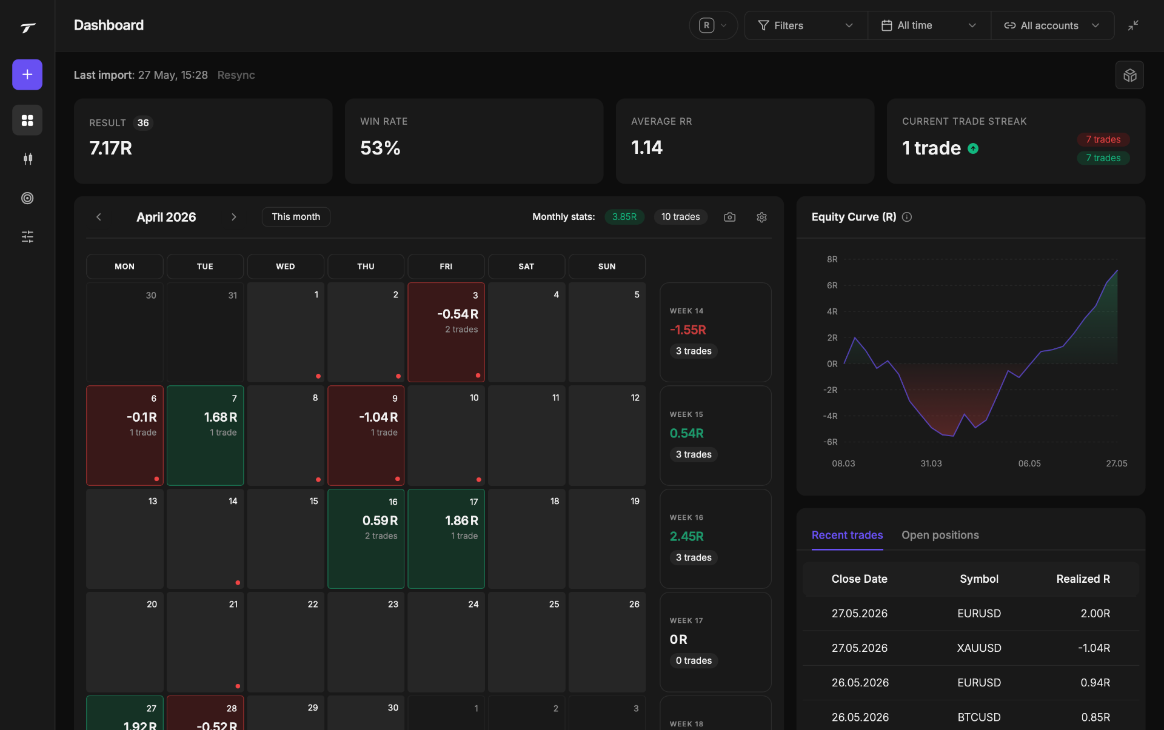Viewport: 1164px width, 730px height.
Task: Open the target goals icon
Action: 27,198
